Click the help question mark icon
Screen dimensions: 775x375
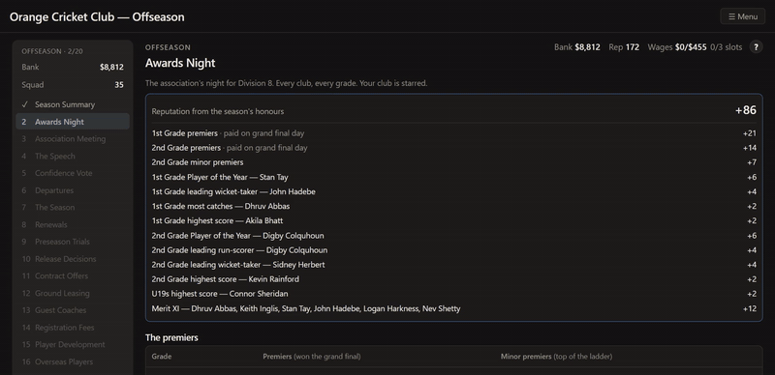tap(756, 47)
